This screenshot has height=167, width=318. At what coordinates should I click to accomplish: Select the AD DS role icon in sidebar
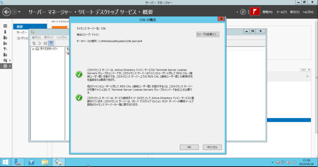pyautogui.click(x=5, y=43)
